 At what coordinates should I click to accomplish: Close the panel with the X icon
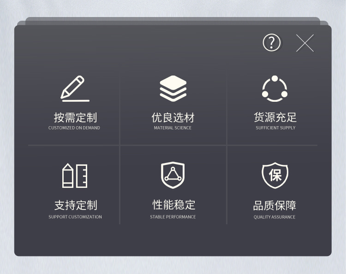[x=305, y=43]
